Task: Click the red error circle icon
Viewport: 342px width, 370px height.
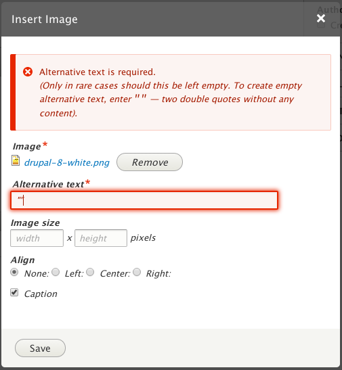Action: click(28, 72)
